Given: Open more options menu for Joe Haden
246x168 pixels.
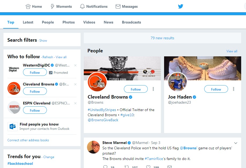Looking at the screenshot, I should [233, 89].
